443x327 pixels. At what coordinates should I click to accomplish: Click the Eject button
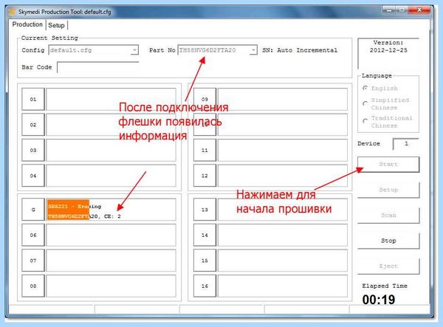click(x=388, y=266)
